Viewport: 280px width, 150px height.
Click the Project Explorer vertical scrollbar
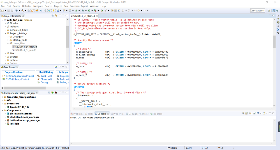(x=67, y=37)
